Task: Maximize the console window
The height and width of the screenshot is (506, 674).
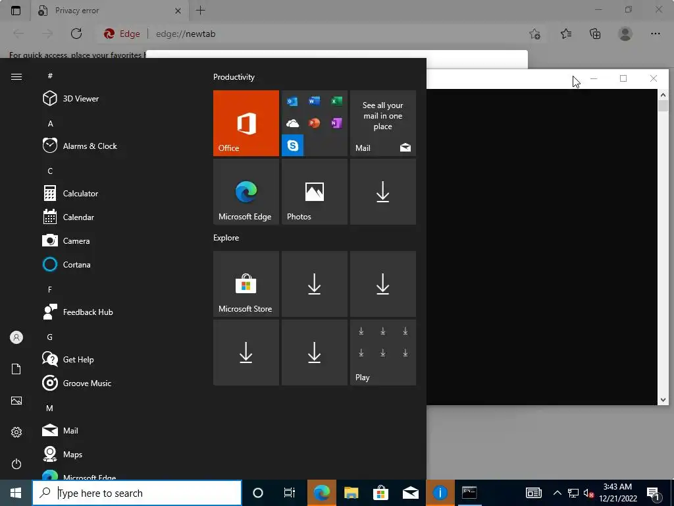Action: pyautogui.click(x=623, y=78)
